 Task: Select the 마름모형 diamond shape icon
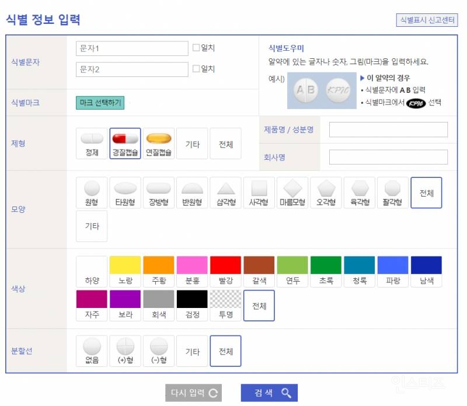coord(292,192)
